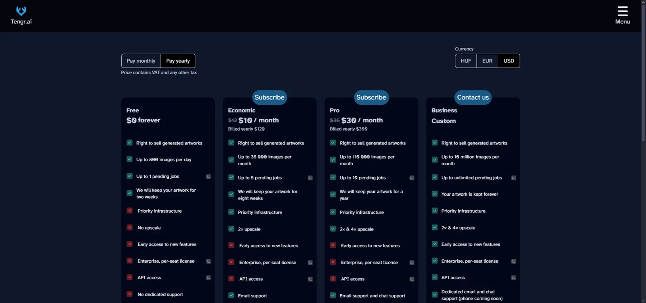The width and height of the screenshot is (646, 303).
Task: Open info icon beside Business Enterprise license
Action: [x=514, y=261]
